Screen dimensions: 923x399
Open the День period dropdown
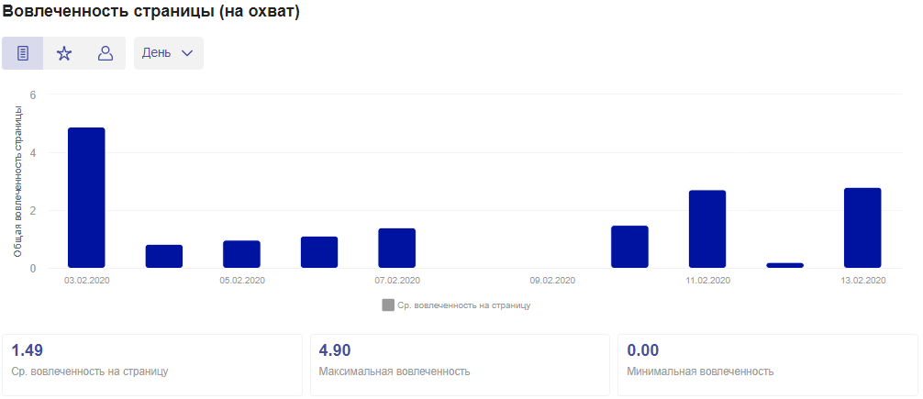point(168,53)
